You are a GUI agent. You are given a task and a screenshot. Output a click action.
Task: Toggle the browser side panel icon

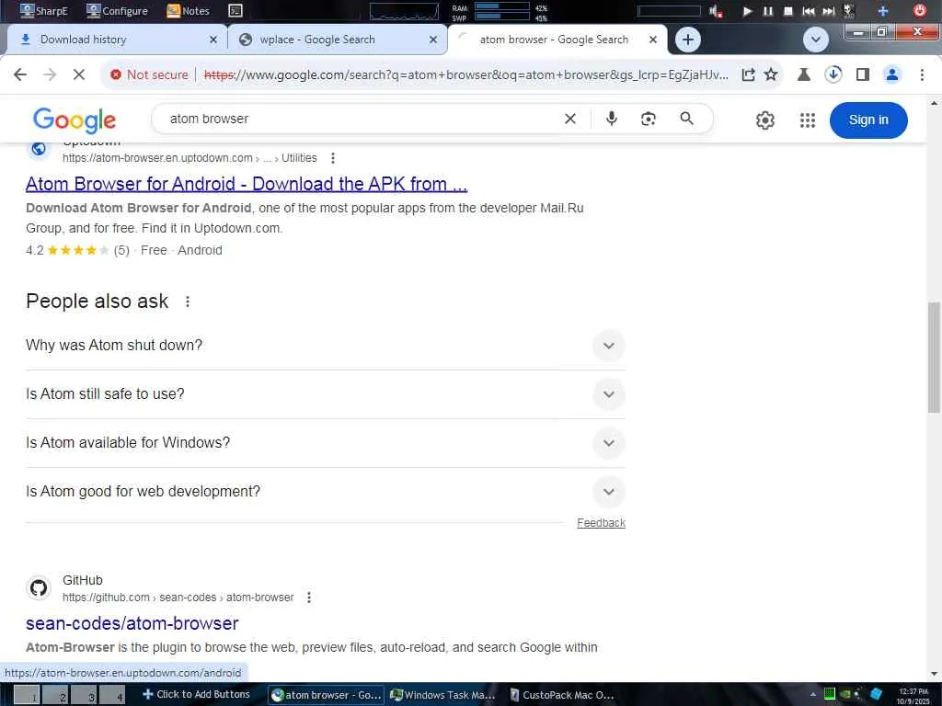[863, 74]
